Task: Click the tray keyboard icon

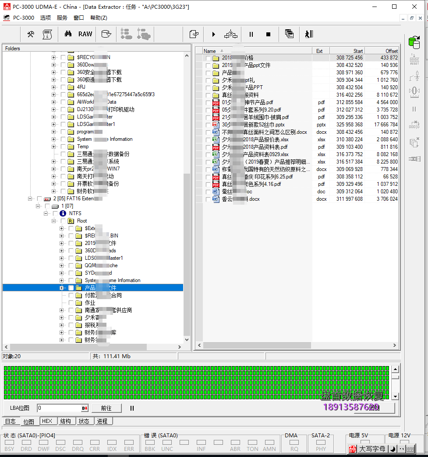Action: click(410, 449)
